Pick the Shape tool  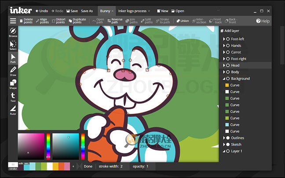pyautogui.click(x=13, y=84)
